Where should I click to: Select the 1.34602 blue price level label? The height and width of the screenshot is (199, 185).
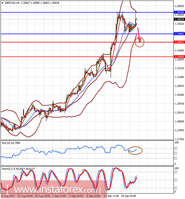[179, 34]
